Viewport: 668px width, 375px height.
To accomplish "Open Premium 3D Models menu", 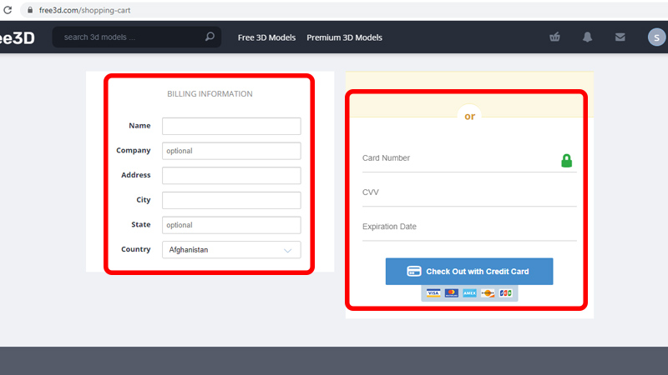I will (x=344, y=37).
